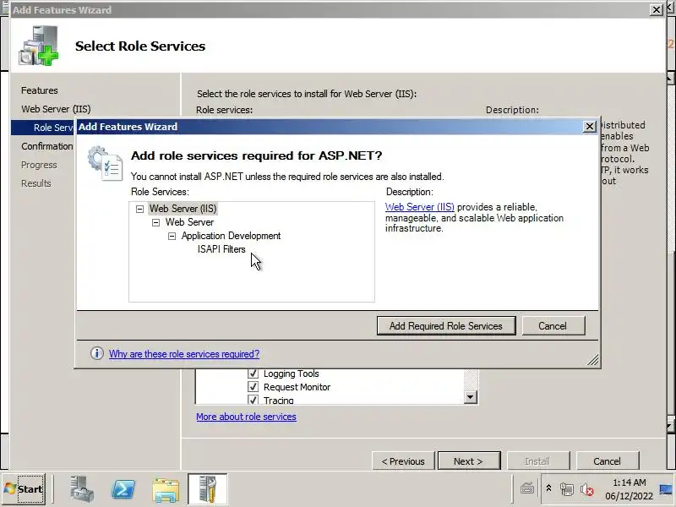Click the disabled Install button

click(538, 461)
